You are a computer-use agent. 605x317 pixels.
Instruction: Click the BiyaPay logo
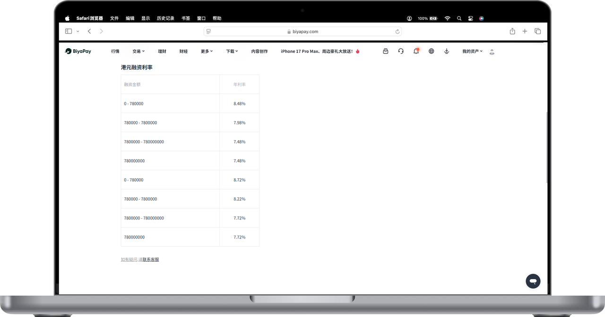tap(78, 51)
